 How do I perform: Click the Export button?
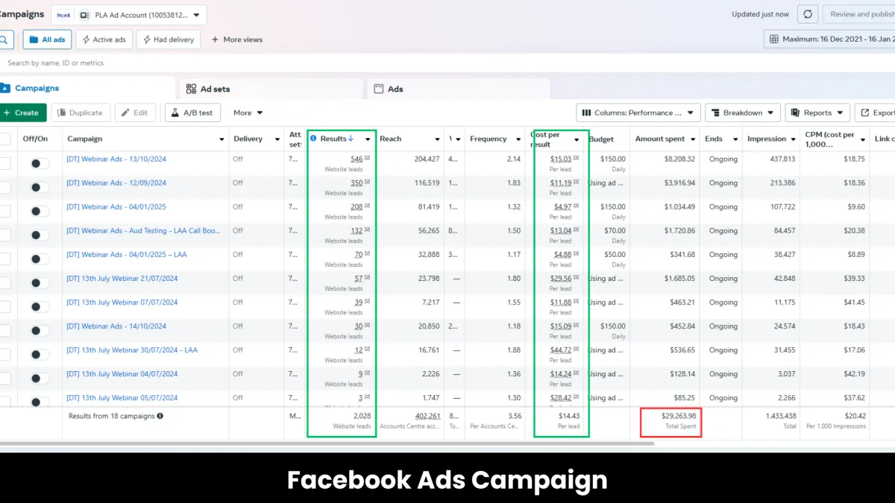[876, 113]
